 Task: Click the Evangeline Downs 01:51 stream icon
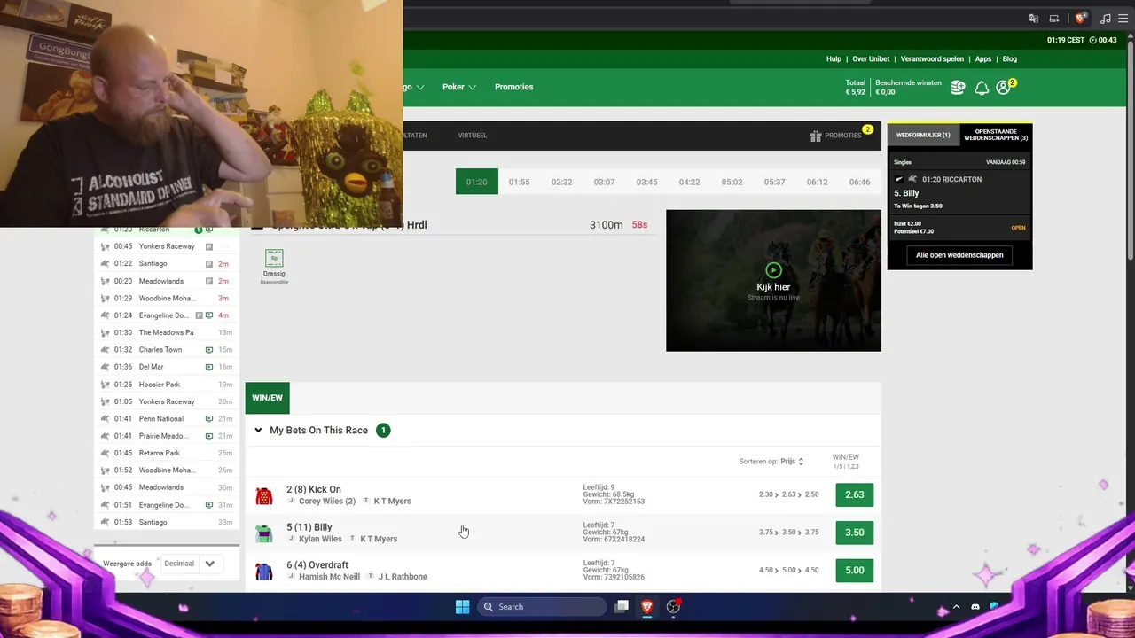pos(209,505)
